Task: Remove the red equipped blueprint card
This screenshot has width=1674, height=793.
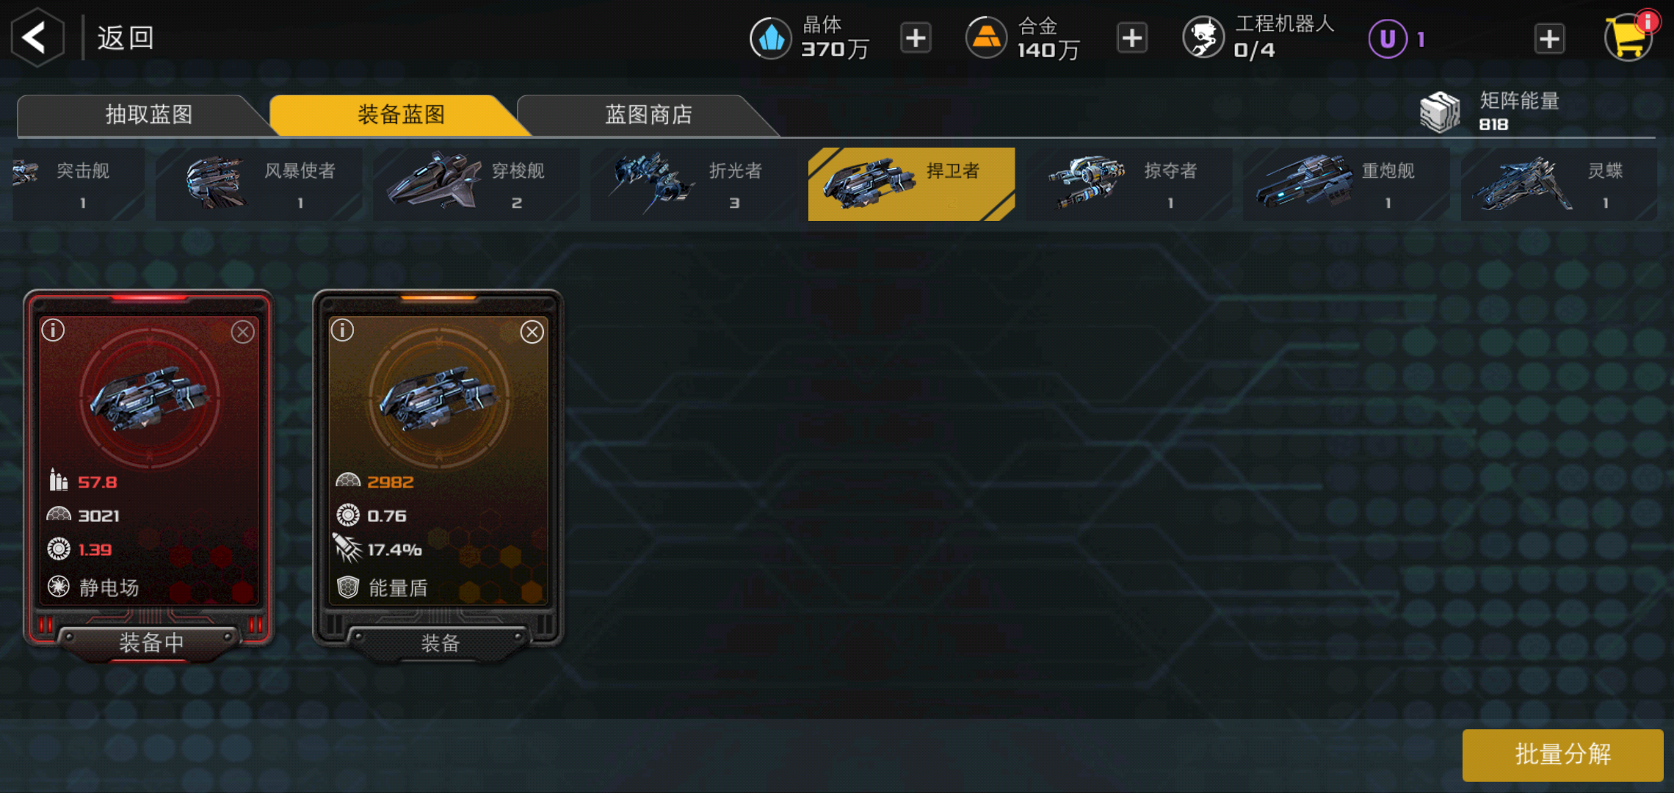Action: 243,332
